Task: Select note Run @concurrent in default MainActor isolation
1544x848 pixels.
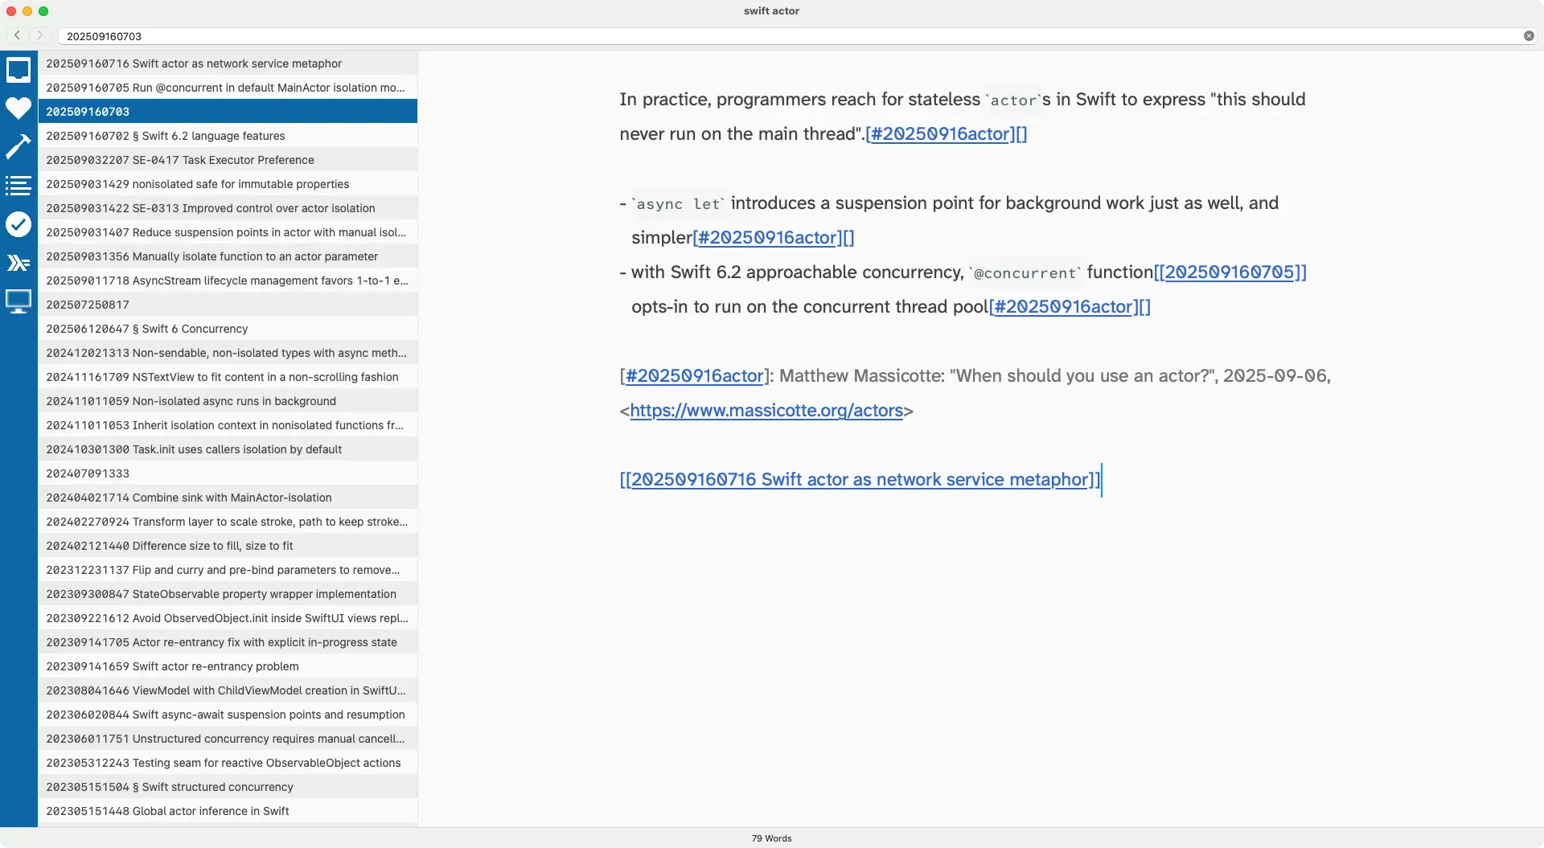Action: click(228, 88)
